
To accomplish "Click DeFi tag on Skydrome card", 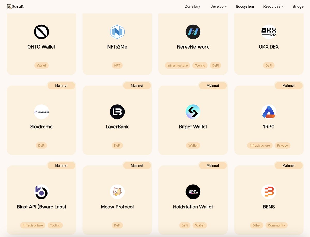I will [x=41, y=145].
